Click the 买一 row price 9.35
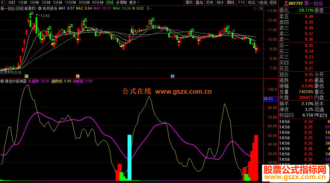 click(309, 46)
